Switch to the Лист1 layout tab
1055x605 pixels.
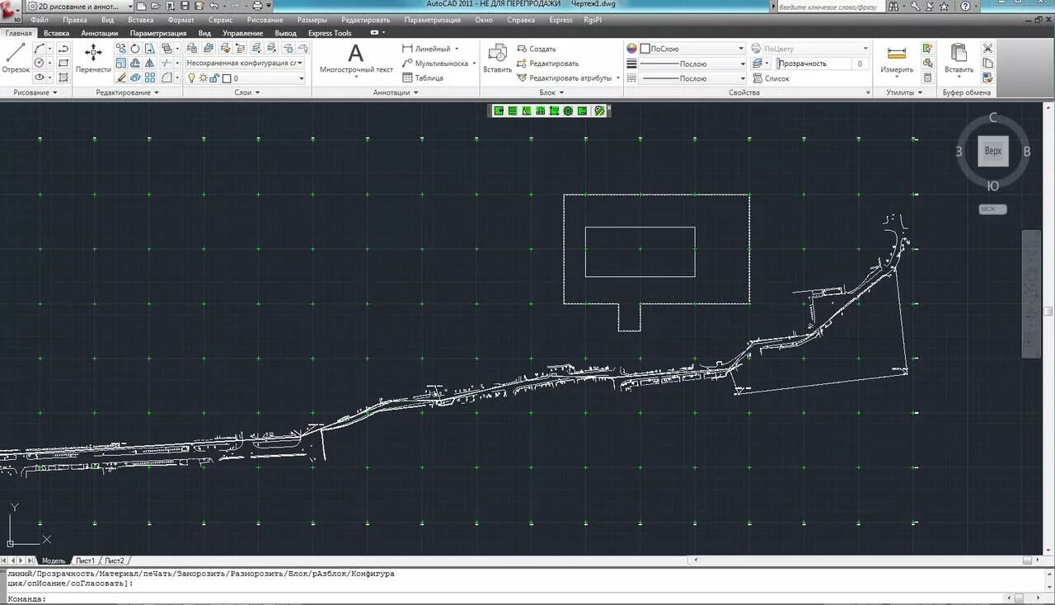(86, 560)
